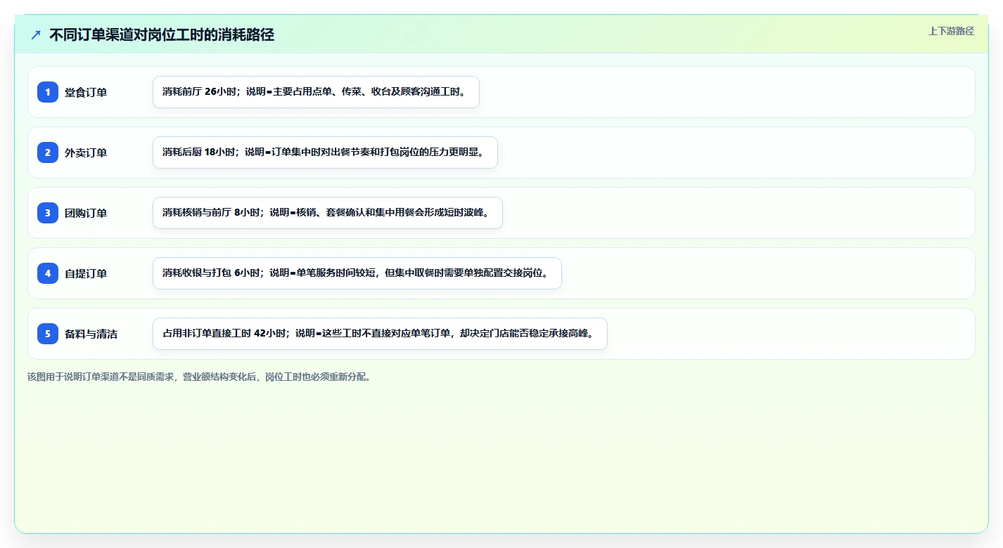Click the footnote starting 该图用于说明订单渠道
Screen dimensions: 1003x548
[x=199, y=377]
